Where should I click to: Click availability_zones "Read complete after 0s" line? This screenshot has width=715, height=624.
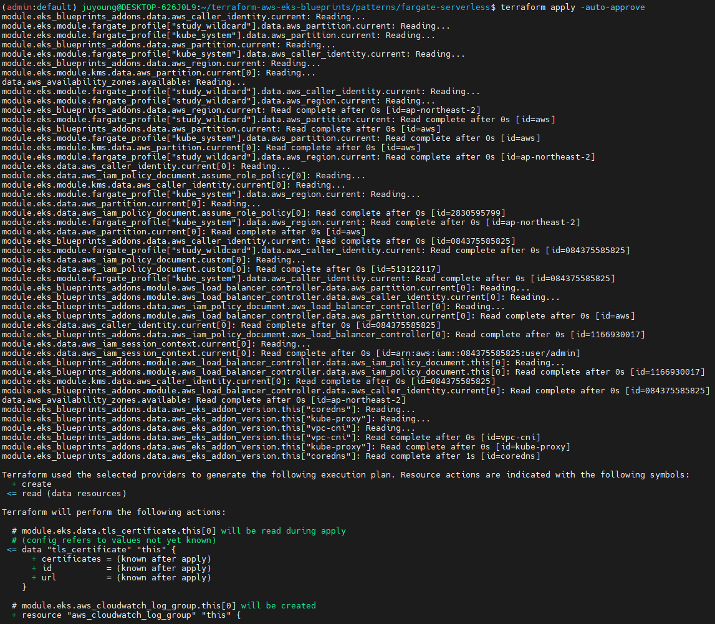204,400
